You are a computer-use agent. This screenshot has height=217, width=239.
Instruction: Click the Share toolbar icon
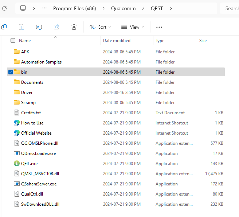click(x=56, y=27)
